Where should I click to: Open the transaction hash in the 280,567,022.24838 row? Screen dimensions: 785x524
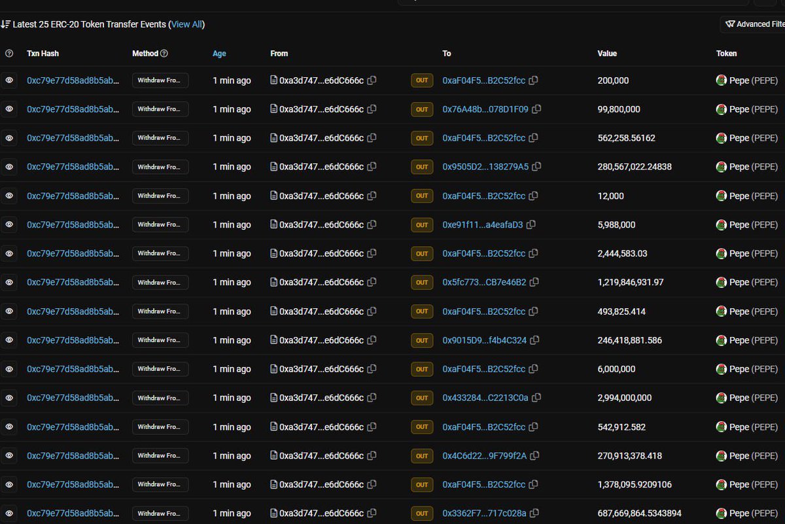[73, 167]
